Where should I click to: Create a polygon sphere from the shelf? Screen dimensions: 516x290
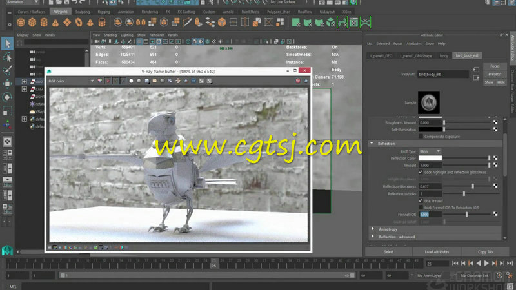pos(21,23)
